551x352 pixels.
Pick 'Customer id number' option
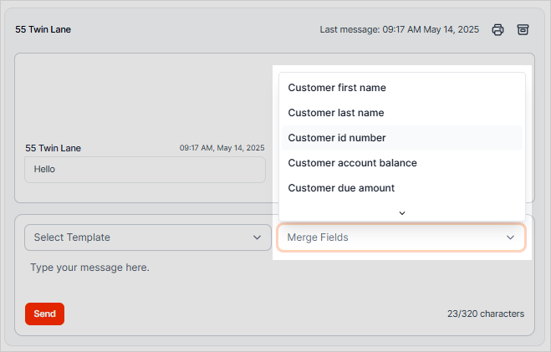click(x=337, y=138)
